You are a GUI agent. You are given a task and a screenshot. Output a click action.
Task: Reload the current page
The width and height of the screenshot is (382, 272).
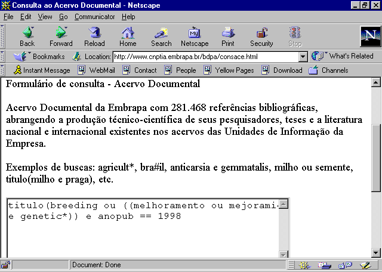(x=94, y=37)
